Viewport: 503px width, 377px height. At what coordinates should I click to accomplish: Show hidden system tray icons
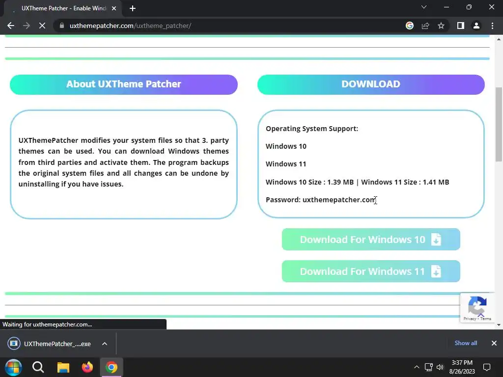tap(417, 367)
